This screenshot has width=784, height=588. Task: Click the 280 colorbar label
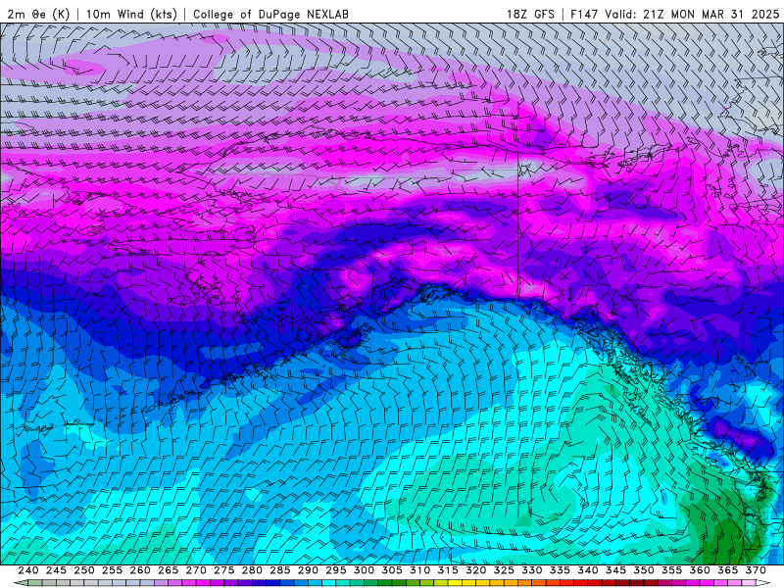pyautogui.click(x=252, y=570)
